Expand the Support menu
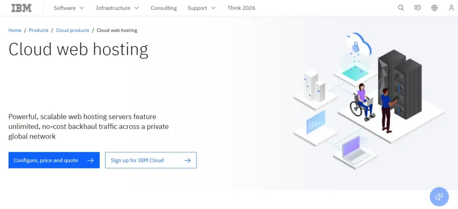The height and width of the screenshot is (209, 458). (x=202, y=8)
